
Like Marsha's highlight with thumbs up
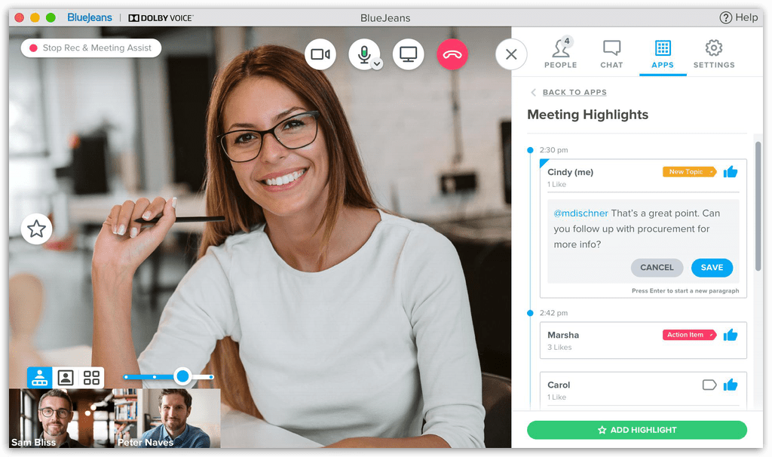[x=730, y=335]
